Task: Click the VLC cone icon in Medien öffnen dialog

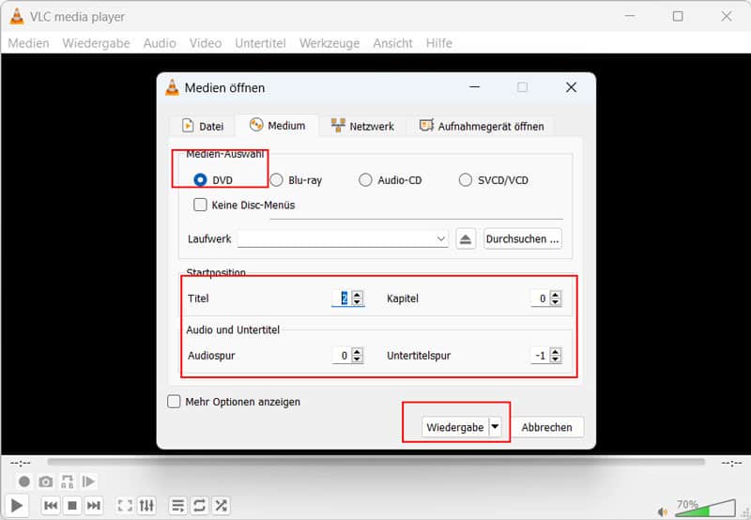Action: (x=172, y=87)
